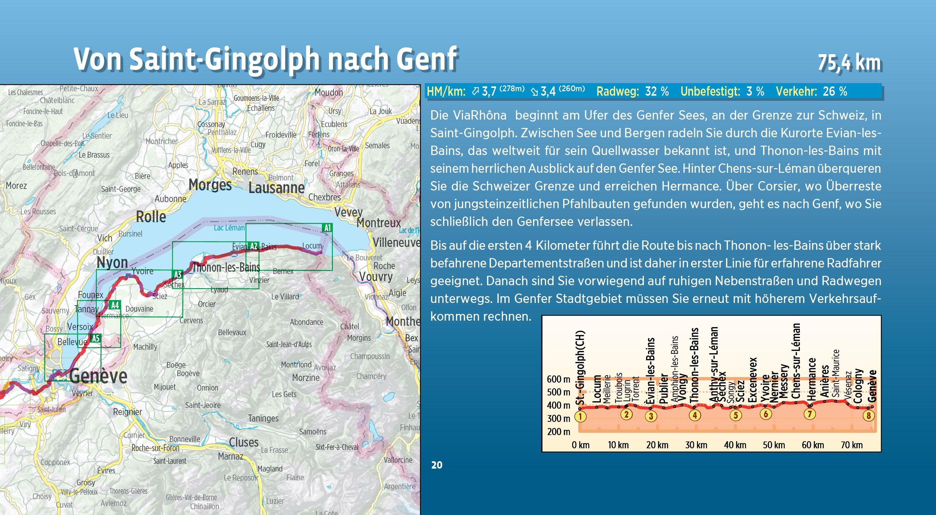Select the A3 map section marker near Thonon-les-Bains
Screen dimensions: 936x515
click(x=178, y=275)
